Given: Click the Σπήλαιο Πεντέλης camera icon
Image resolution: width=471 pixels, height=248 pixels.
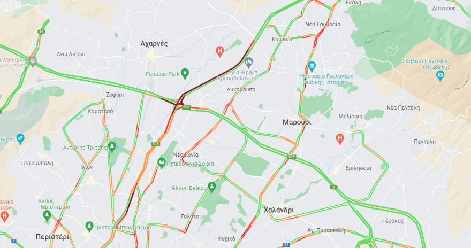Looking at the screenshot, I should pos(440,75).
